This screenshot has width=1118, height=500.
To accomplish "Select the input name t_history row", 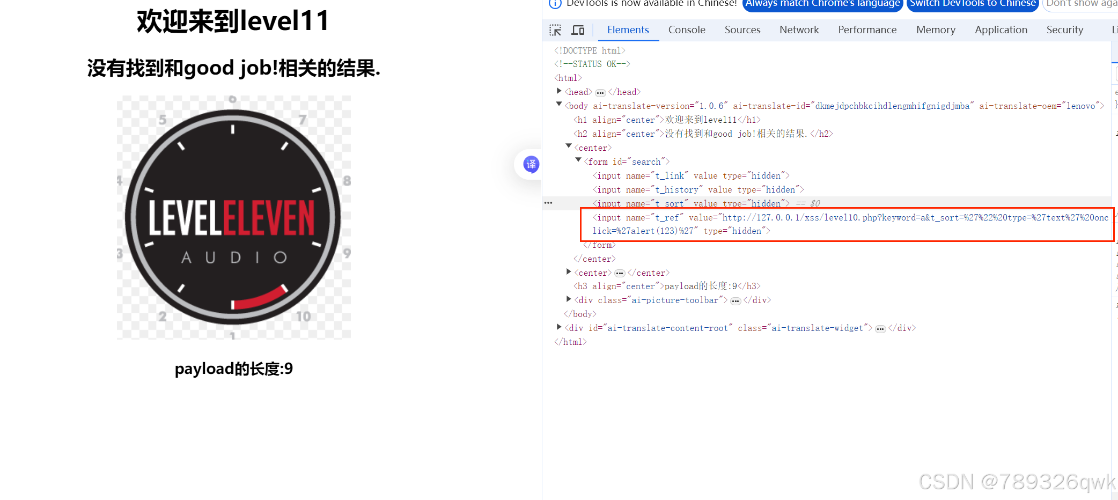I will [x=698, y=189].
